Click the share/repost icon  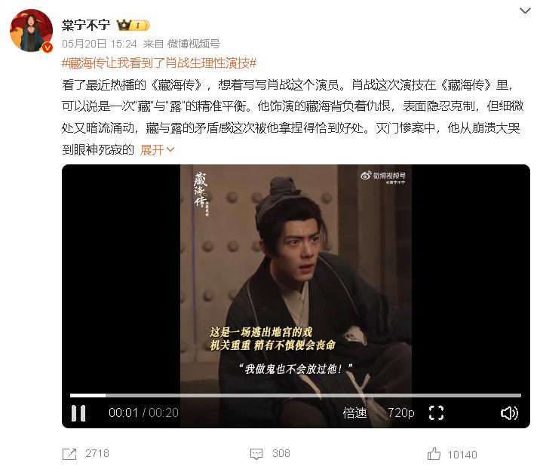click(x=69, y=454)
